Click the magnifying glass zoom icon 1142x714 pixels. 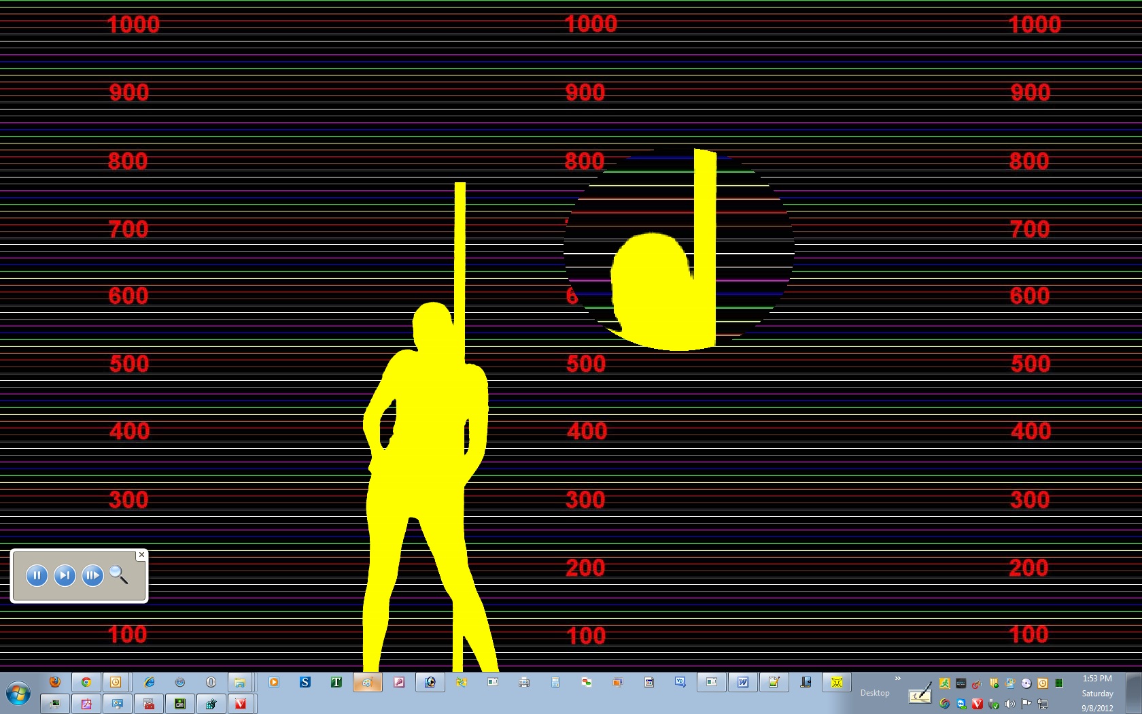coord(119,575)
